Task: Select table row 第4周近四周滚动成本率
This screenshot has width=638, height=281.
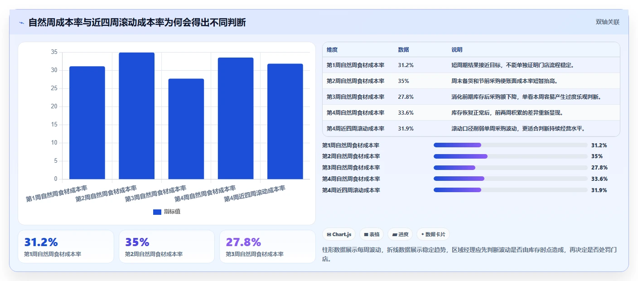Action: [471, 128]
